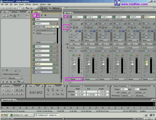Click EQ... button on mixer Track 3
Screen dimensions: 156x120
(104, 44)
